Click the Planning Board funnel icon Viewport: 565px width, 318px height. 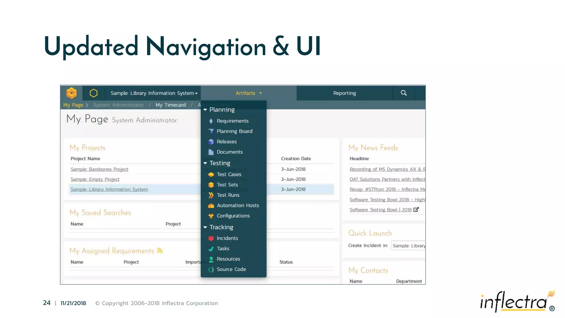(211, 131)
